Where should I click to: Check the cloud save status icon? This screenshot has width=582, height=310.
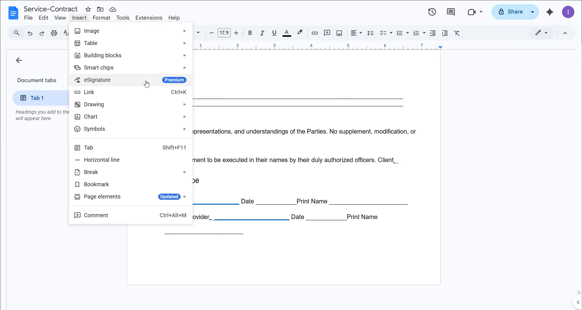click(113, 9)
